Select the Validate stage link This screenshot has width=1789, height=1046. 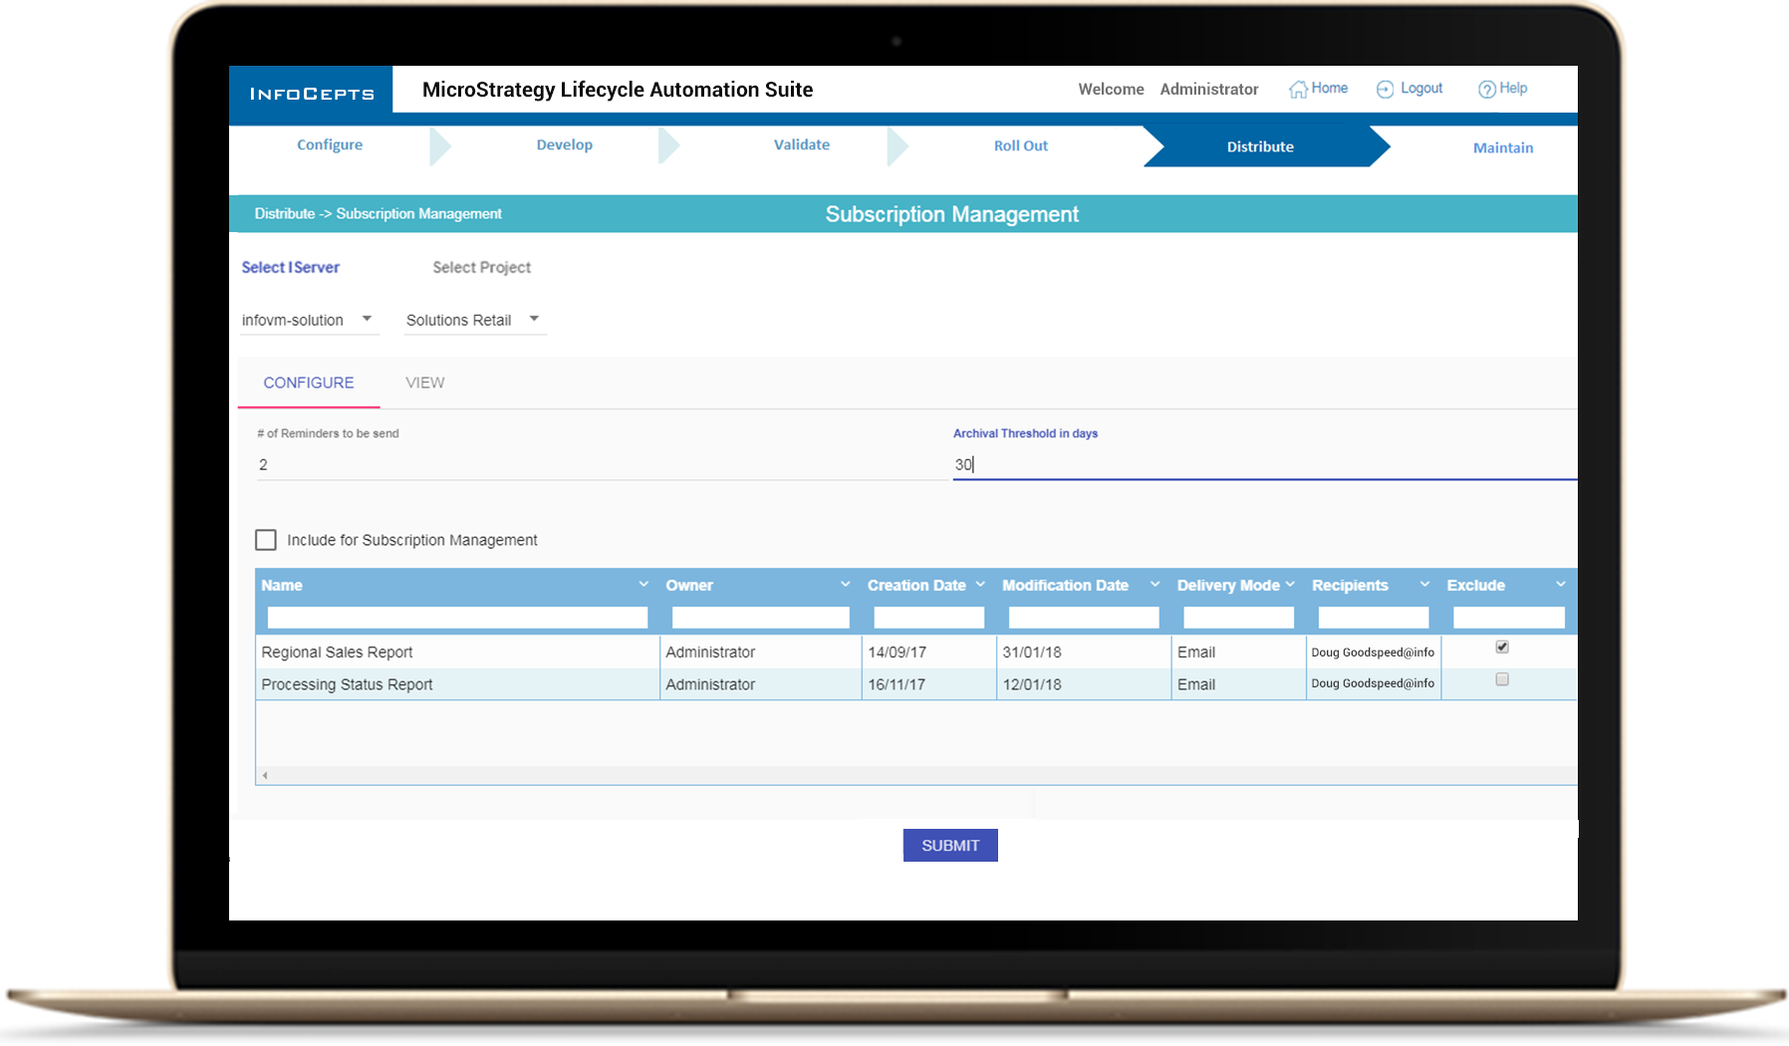801,144
